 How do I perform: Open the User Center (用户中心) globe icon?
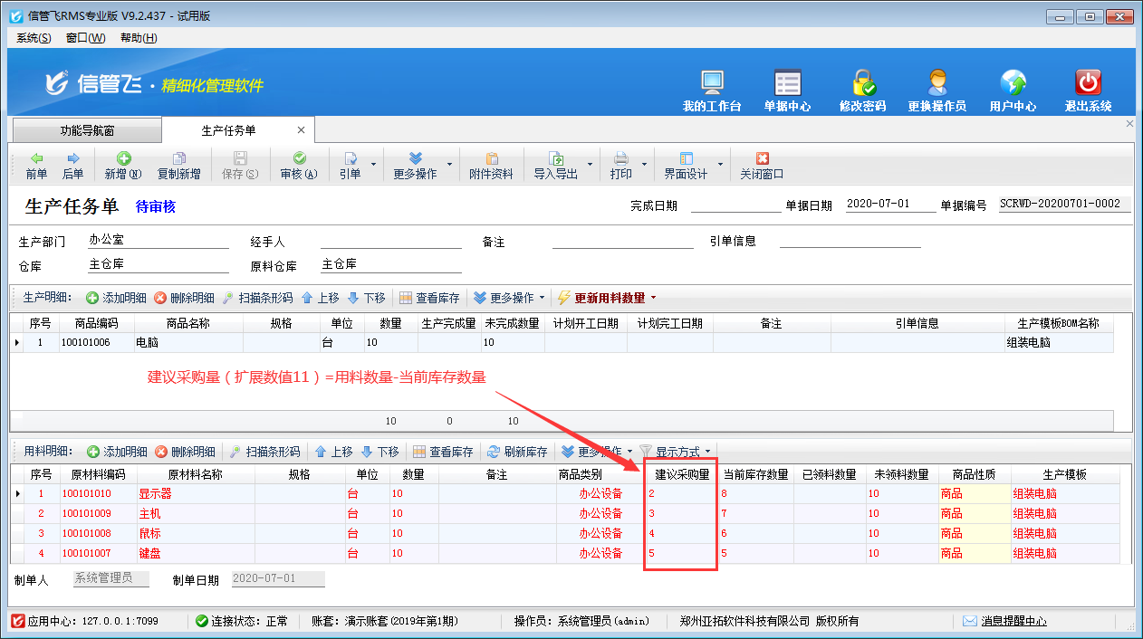(x=1013, y=84)
